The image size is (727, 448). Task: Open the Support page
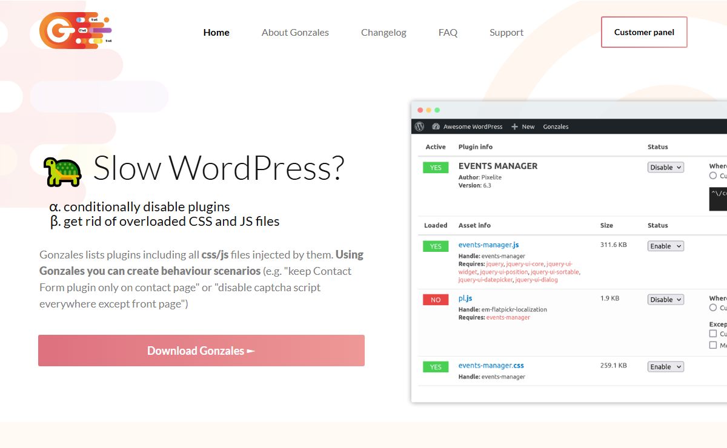click(x=506, y=33)
